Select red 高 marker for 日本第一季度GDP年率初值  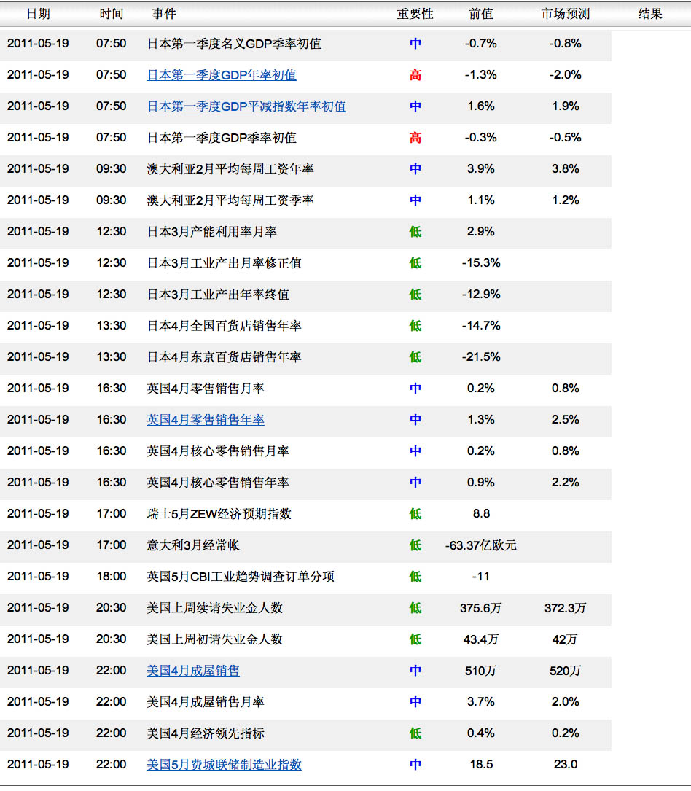click(x=415, y=75)
